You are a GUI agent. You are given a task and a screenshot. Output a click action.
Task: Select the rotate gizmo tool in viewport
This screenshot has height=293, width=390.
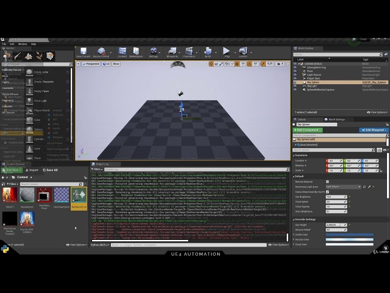tap(216, 64)
